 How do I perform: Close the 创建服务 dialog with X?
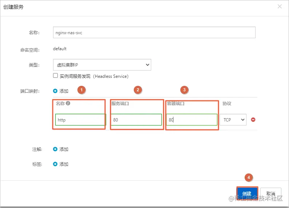[x=280, y=7]
